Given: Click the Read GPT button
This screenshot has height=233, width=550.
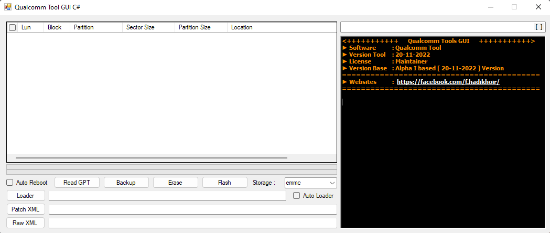Looking at the screenshot, I should [77, 183].
